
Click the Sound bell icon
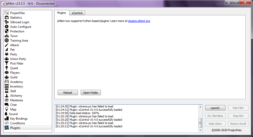[6, 114]
